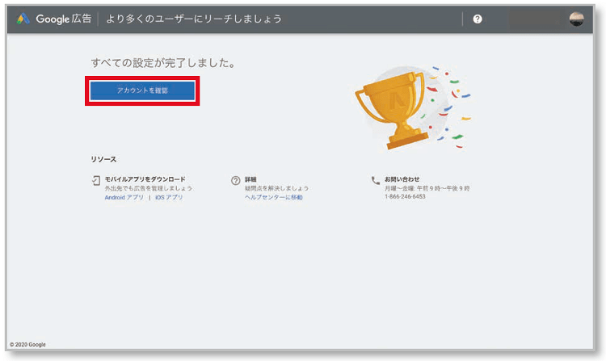
Task: Click the Google 広告 header text
Action: pyautogui.click(x=66, y=19)
